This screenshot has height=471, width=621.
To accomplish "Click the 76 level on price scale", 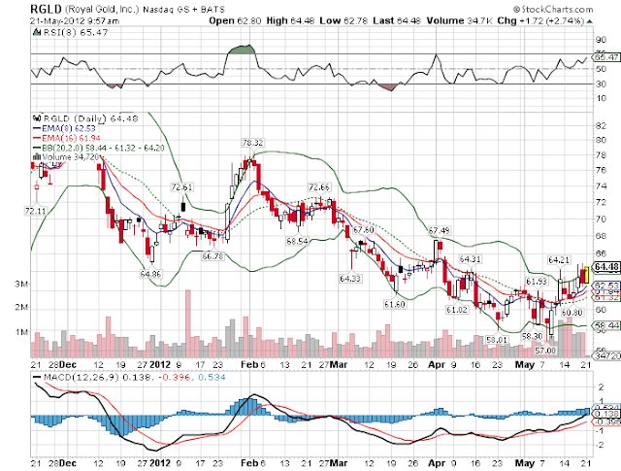I will pyautogui.click(x=601, y=170).
